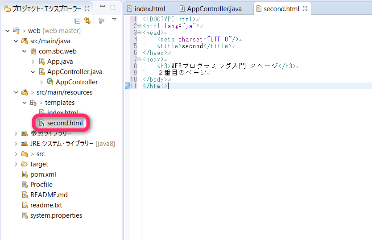Viewport: 372px width, 240px height.
Task: Fold the head element at line 3
Action: [140, 32]
